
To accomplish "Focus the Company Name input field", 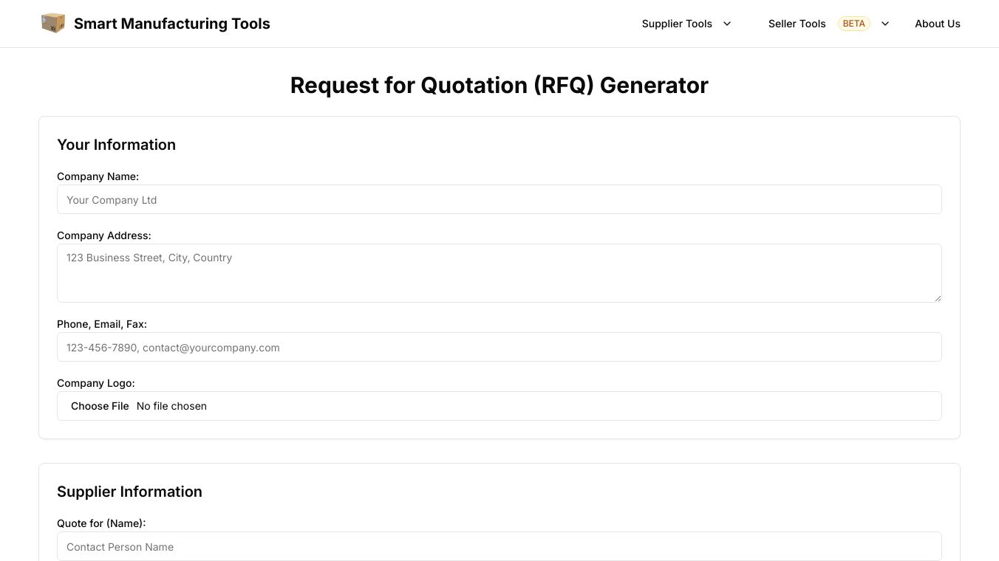I will [499, 199].
